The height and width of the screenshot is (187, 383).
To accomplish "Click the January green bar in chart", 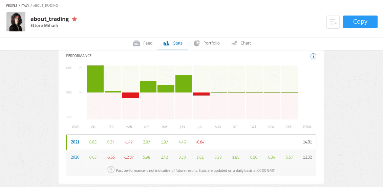I will coord(95,79).
